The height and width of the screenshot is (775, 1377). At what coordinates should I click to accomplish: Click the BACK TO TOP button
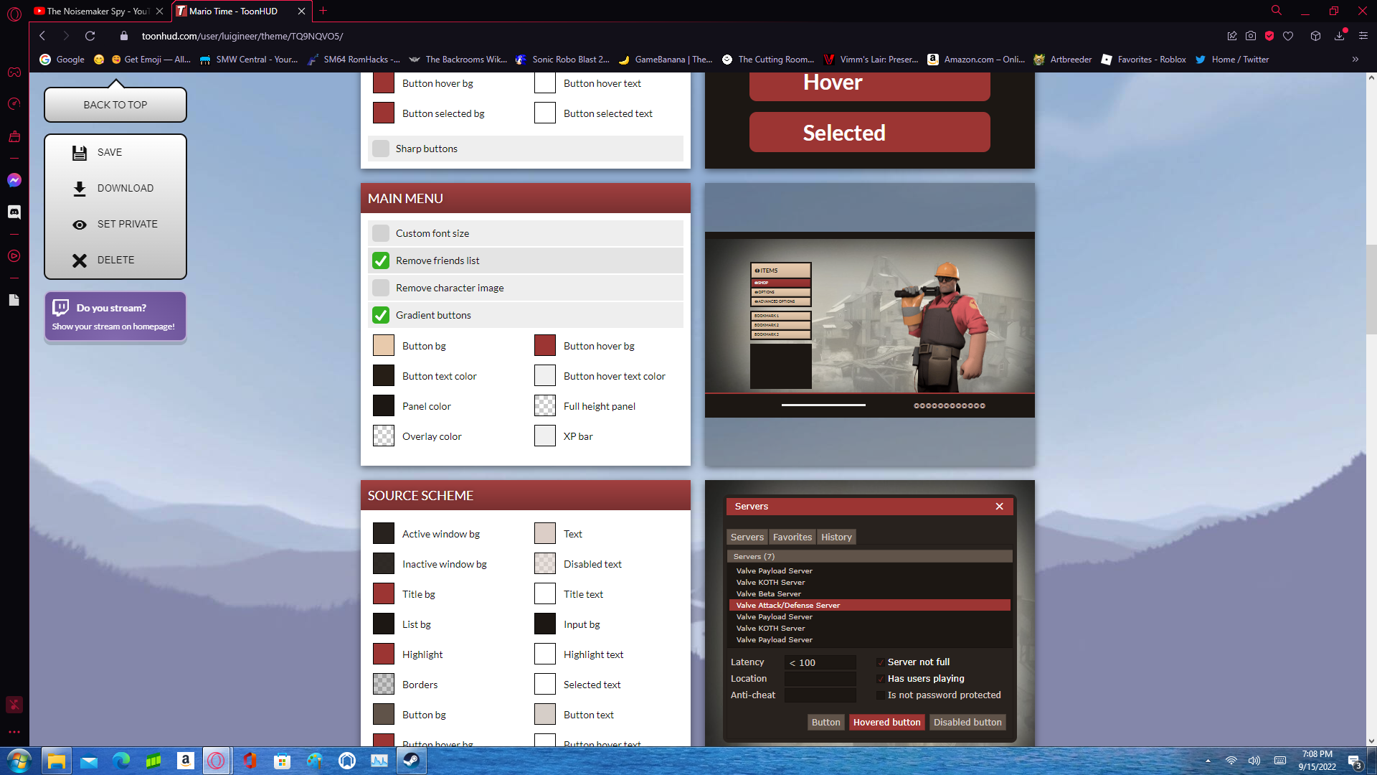pos(115,105)
